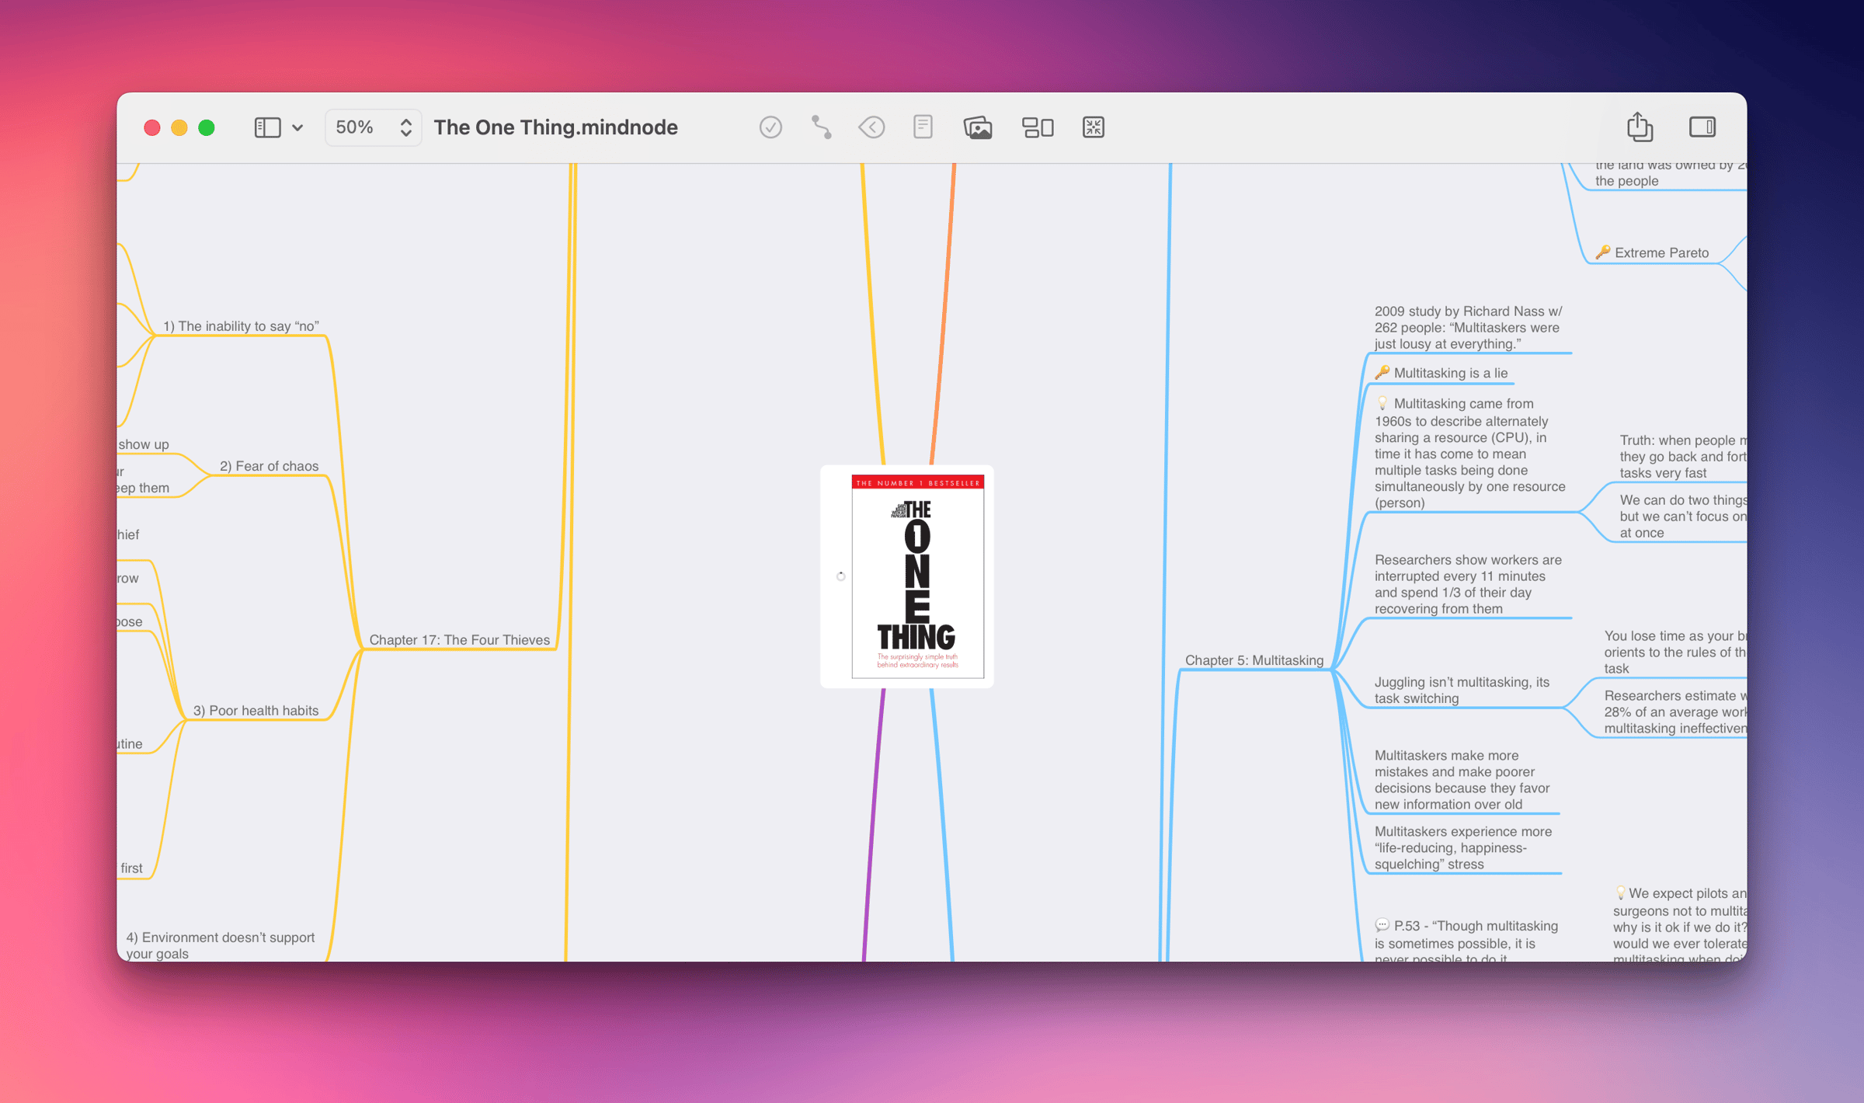Image resolution: width=1864 pixels, height=1103 pixels.
Task: Select Researchers show workers are interrupted node
Action: 1468,584
